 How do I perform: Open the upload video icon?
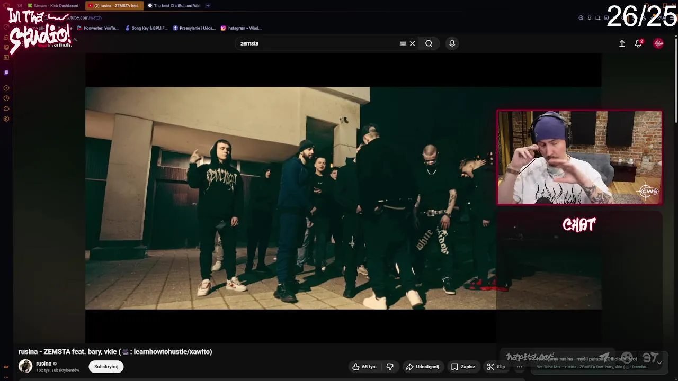tap(622, 43)
